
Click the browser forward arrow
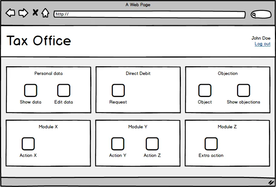click(23, 13)
